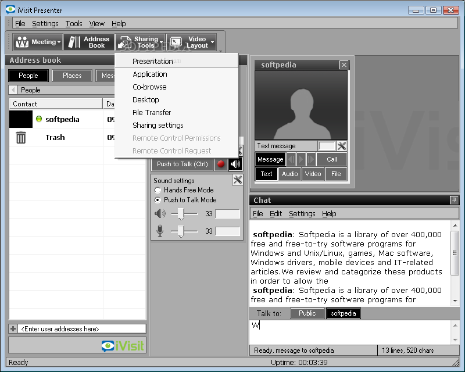Open the View menu
The height and width of the screenshot is (372, 465).
(96, 23)
